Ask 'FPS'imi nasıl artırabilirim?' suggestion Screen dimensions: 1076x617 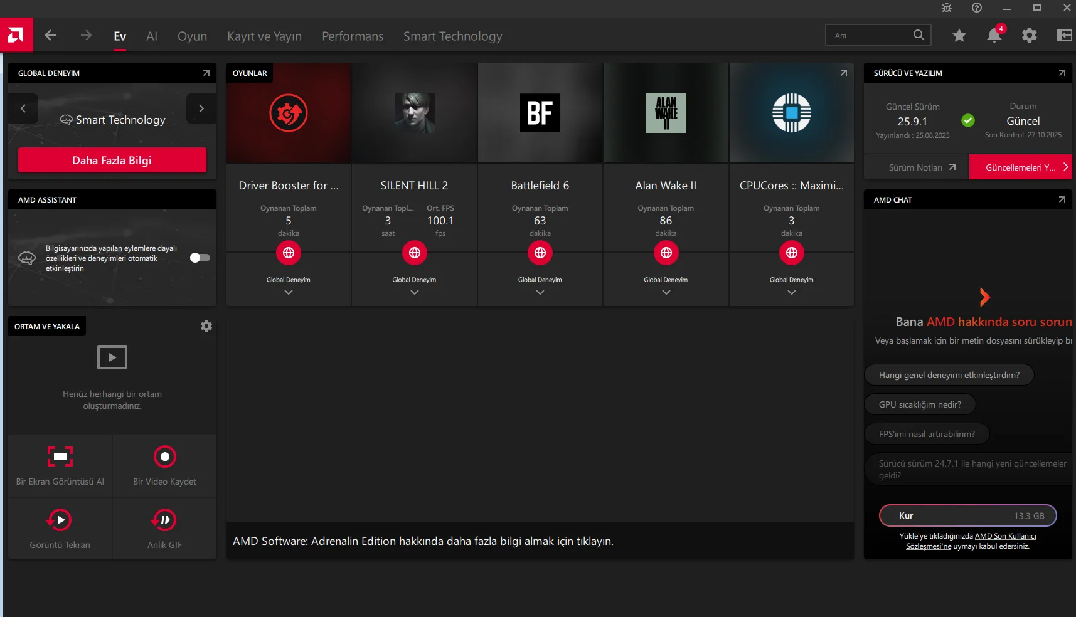[927, 434]
